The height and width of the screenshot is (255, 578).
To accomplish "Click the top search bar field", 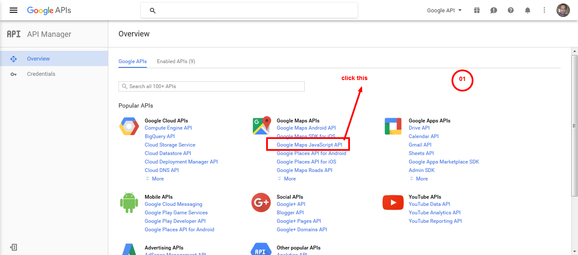I will pyautogui.click(x=249, y=10).
